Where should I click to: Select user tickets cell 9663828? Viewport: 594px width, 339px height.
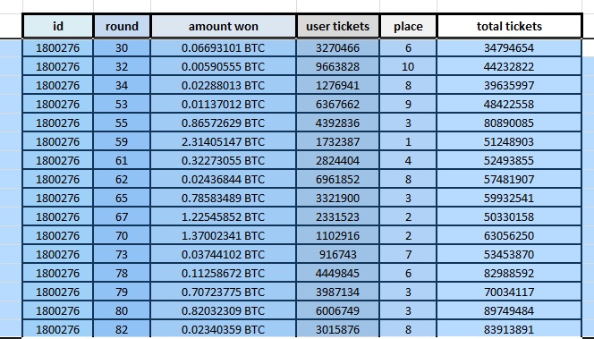(x=337, y=67)
